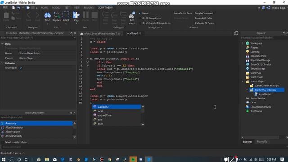Switch to the HOME ribbon tab
This screenshot has height=162, width=288.
pyautogui.click(x=44, y=8)
